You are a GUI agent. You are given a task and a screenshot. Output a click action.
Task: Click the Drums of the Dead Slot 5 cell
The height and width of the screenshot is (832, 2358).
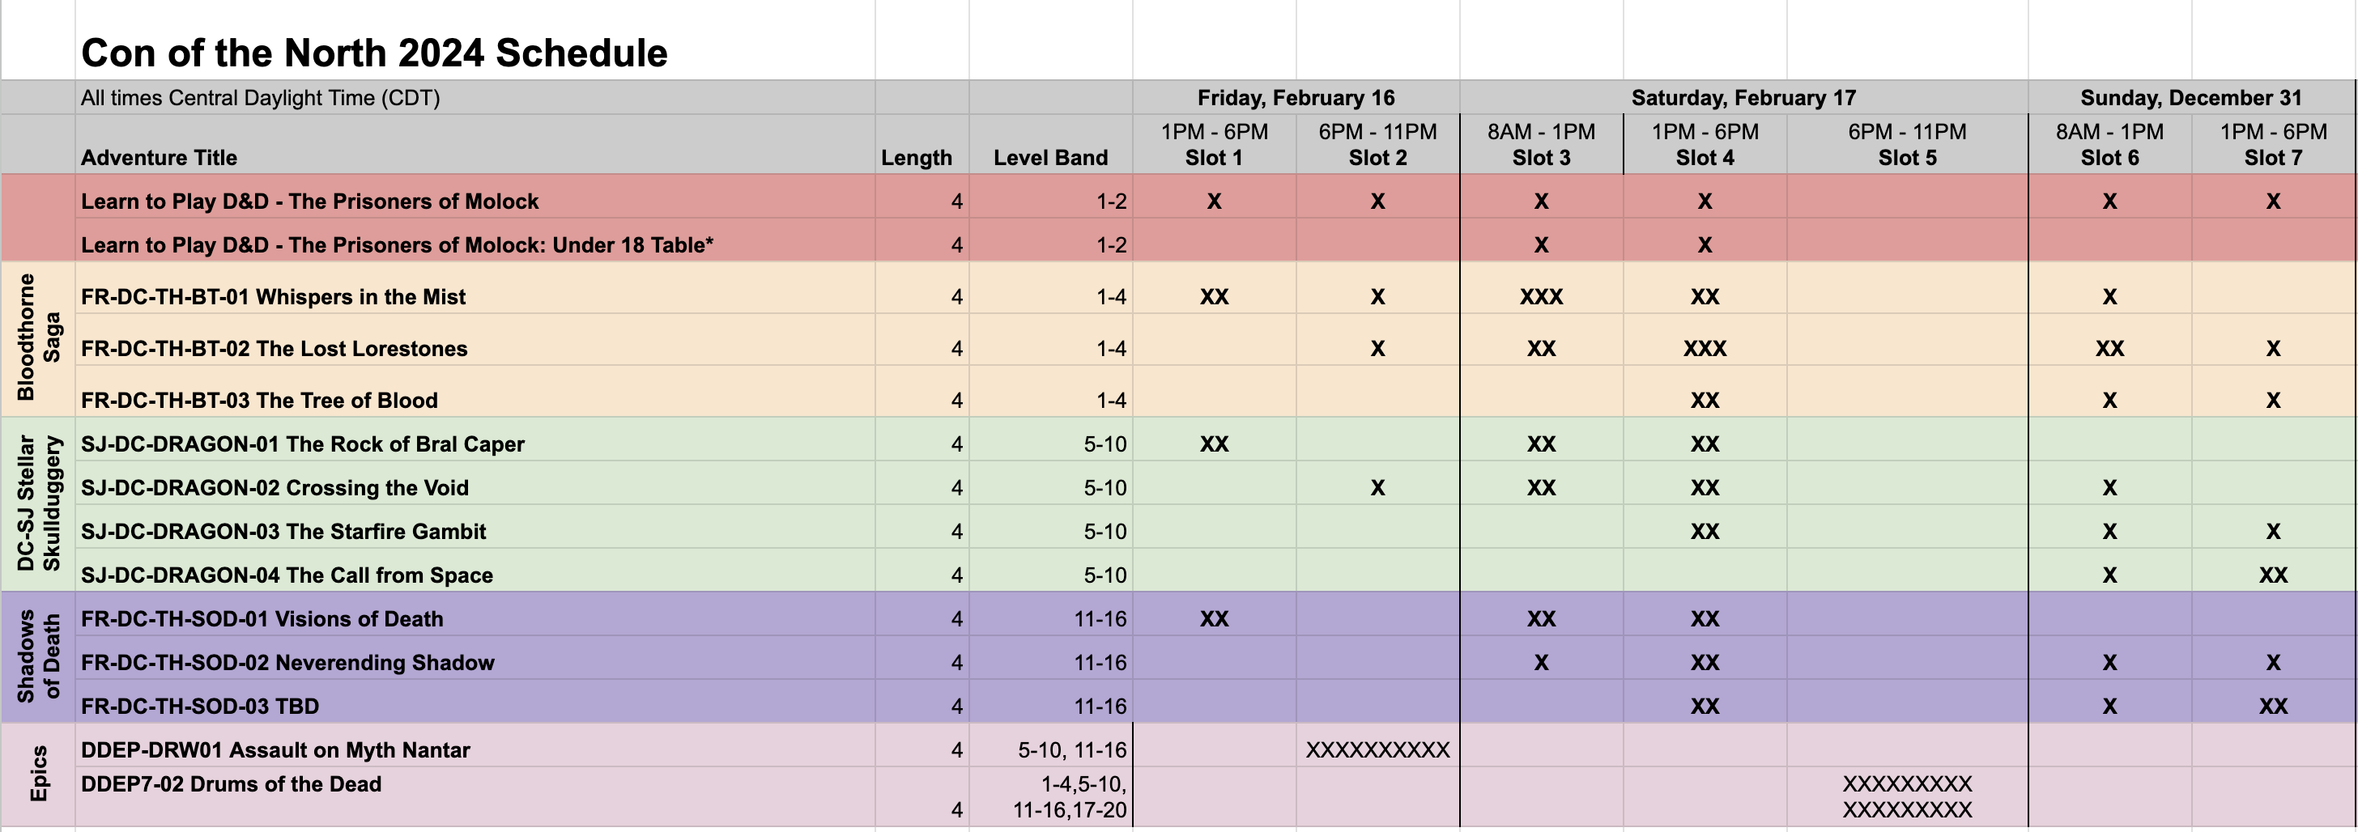(1907, 796)
